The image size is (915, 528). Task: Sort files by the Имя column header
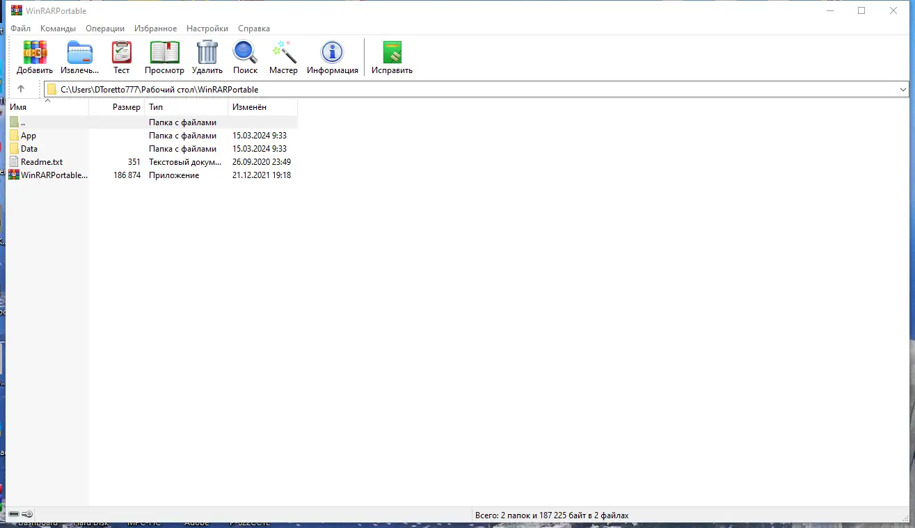pos(47,107)
